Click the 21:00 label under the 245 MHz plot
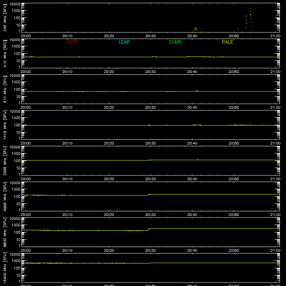The height and width of the screenshot is (286, 286). 275,36
